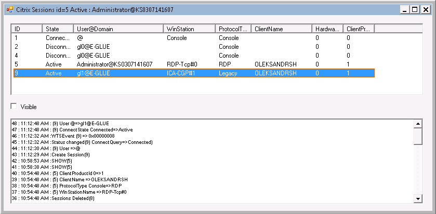Image resolution: width=436 pixels, height=214 pixels.
Task: Click the log scrollbar thumb
Action: (418, 137)
